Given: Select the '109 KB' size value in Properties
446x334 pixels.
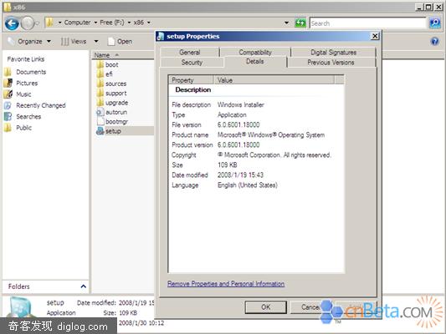Looking at the screenshot, I should [228, 164].
